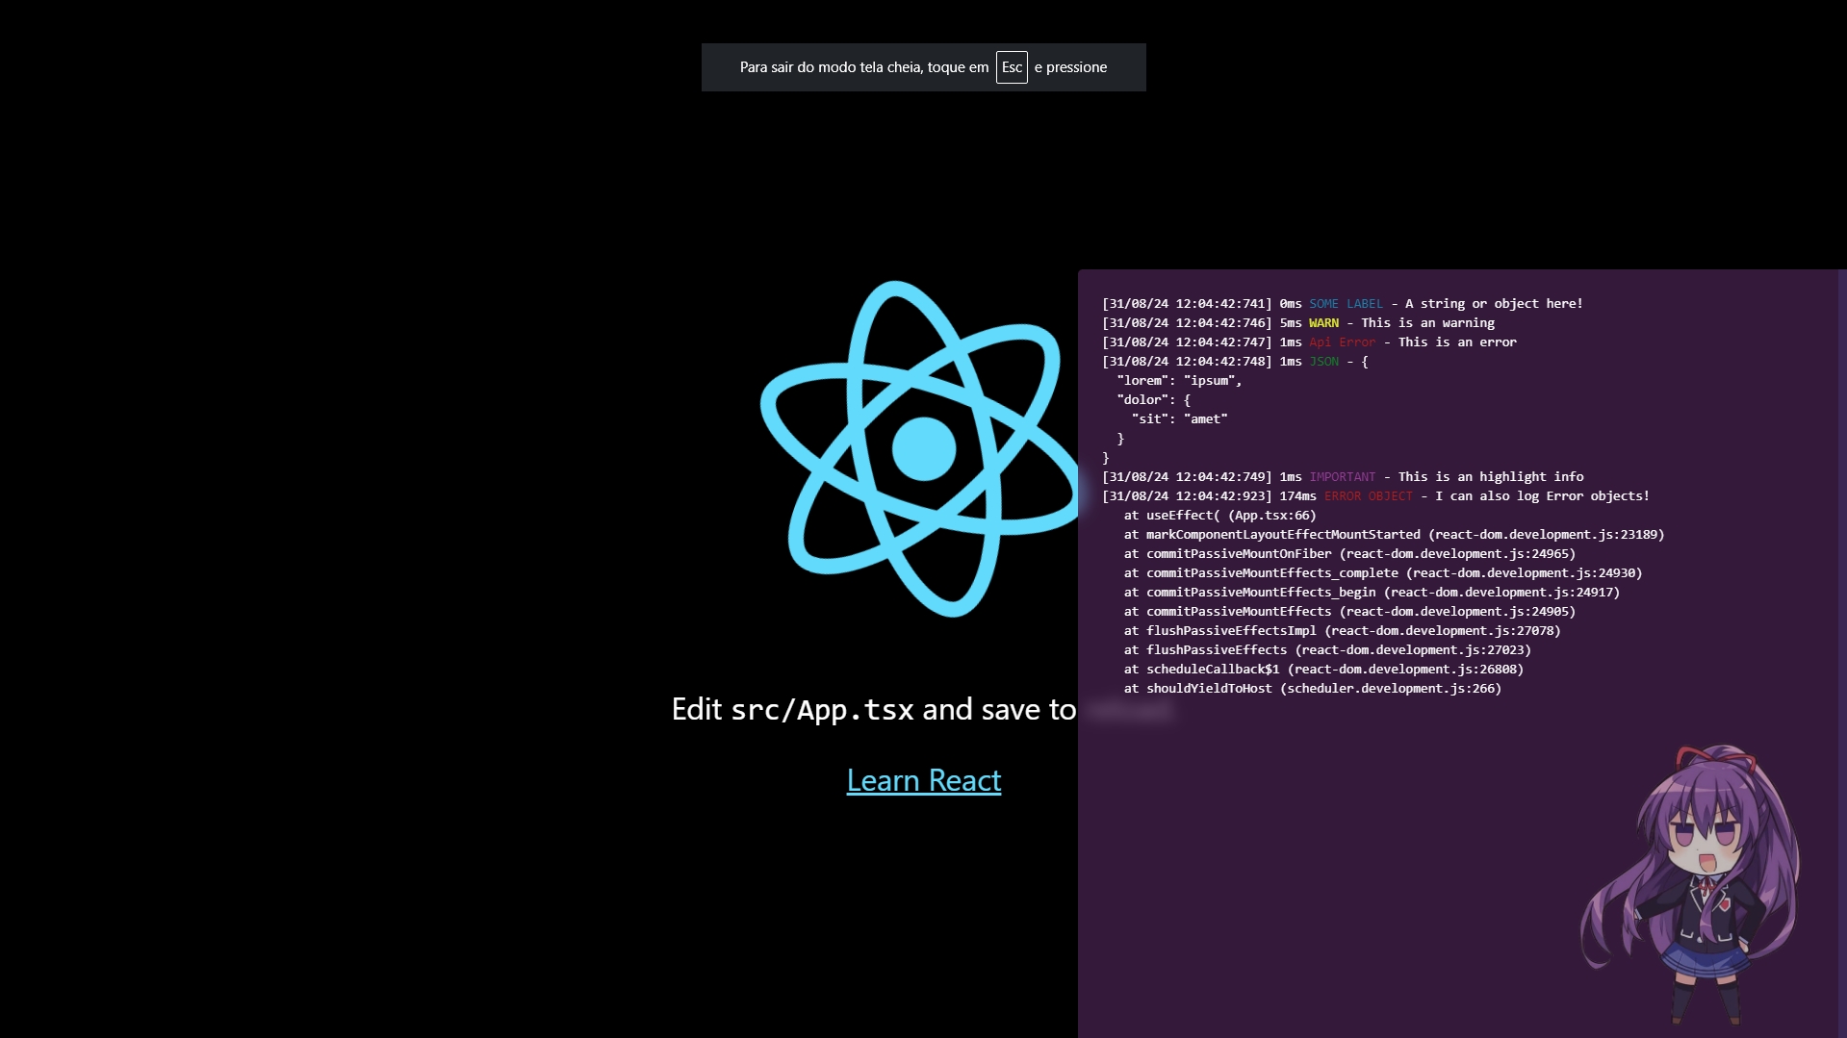Click 'A string or object here!' message
Screen dimensions: 1847x1038
pyautogui.click(x=1494, y=304)
